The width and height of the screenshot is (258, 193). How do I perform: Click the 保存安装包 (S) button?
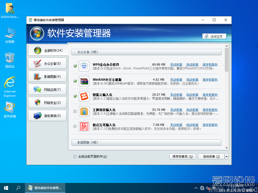pyautogui.click(x=182, y=157)
